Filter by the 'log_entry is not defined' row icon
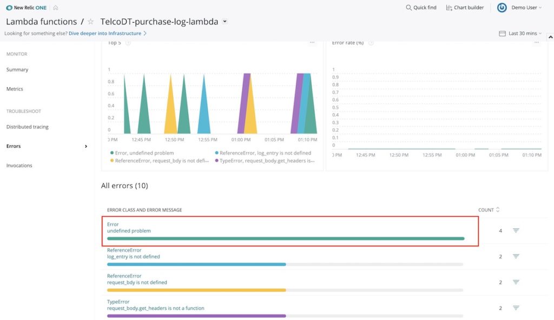Viewport: 554px width, 320px height. pos(516,256)
